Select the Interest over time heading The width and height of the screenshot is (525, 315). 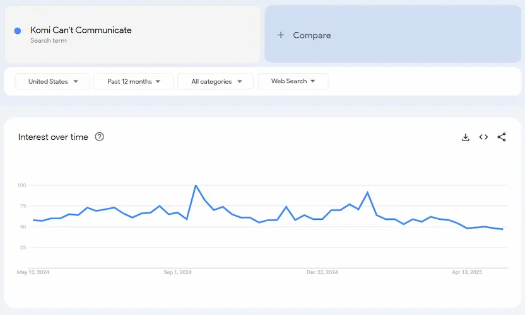(53, 137)
